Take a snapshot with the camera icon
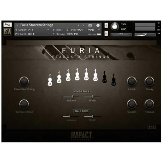Image resolution: width=163 pixels, height=163 pixels. click(90, 25)
